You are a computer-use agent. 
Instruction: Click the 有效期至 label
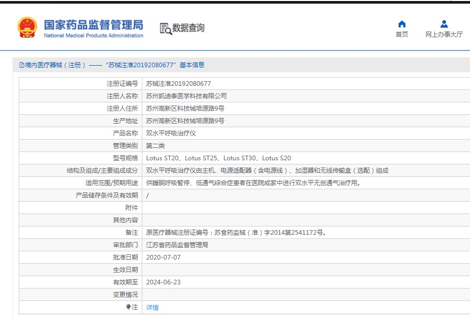125,282
